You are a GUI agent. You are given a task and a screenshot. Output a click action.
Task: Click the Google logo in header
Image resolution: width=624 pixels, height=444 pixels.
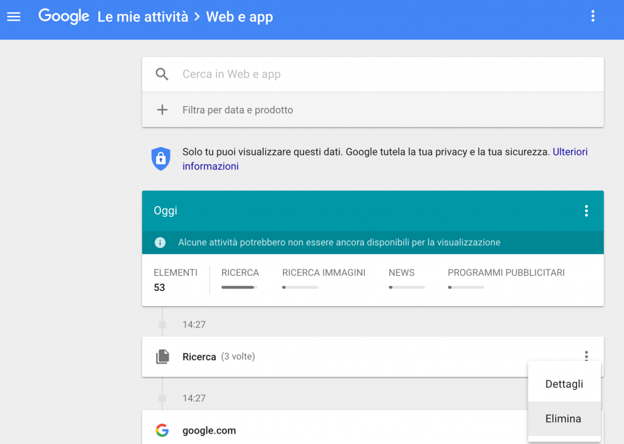(x=63, y=16)
